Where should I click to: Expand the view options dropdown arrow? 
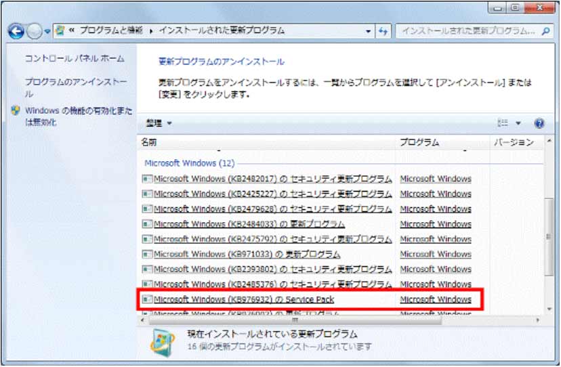point(518,123)
